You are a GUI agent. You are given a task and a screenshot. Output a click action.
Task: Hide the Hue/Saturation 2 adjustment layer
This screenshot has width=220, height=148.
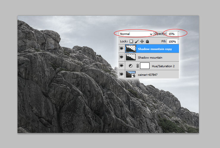[122, 65]
